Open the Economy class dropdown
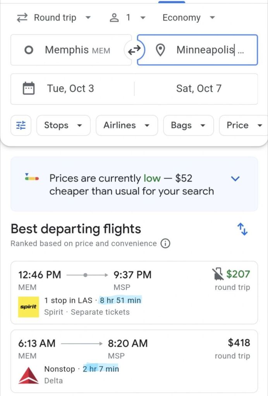This screenshot has height=396, width=268. (x=188, y=18)
